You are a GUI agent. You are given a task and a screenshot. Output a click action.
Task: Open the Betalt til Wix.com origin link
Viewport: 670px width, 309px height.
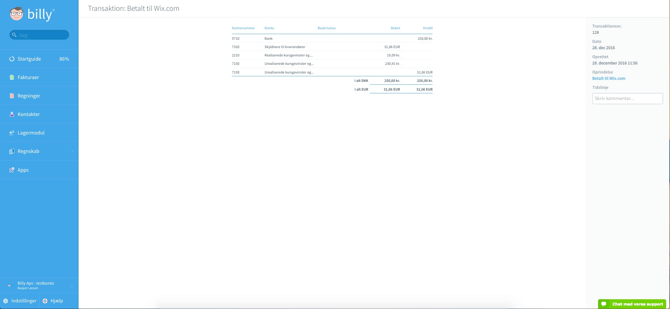609,78
